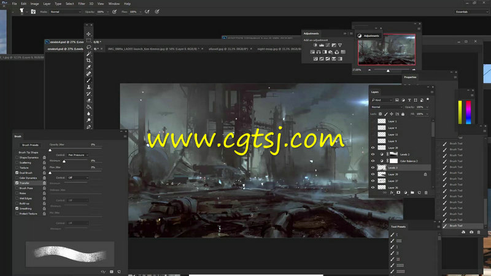Click the Brush Presets button
Screen dimensions: 491x276
(30, 145)
